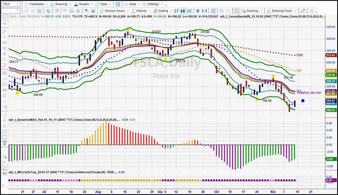This screenshot has height=195, width=338.
Task: Click the 198.59 low price annotation
Action: pos(267,101)
